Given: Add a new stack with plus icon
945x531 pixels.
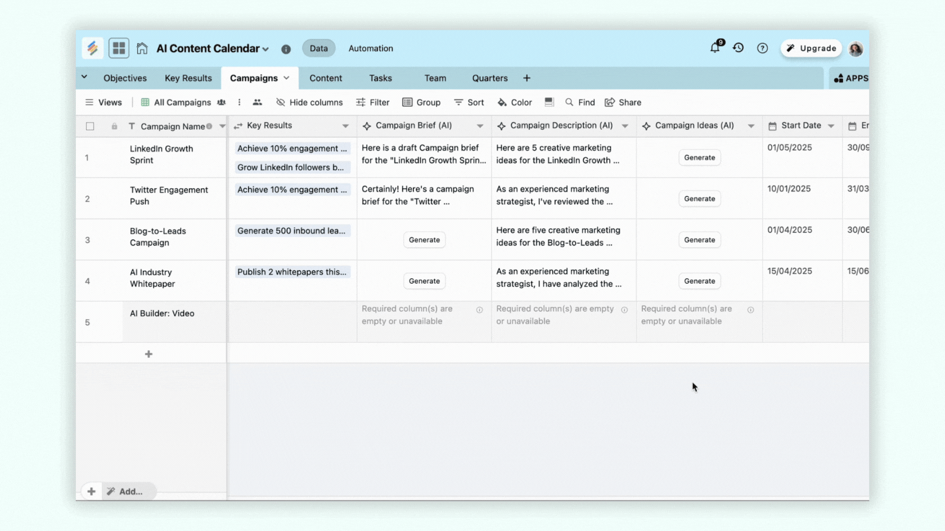Looking at the screenshot, I should click(x=526, y=78).
